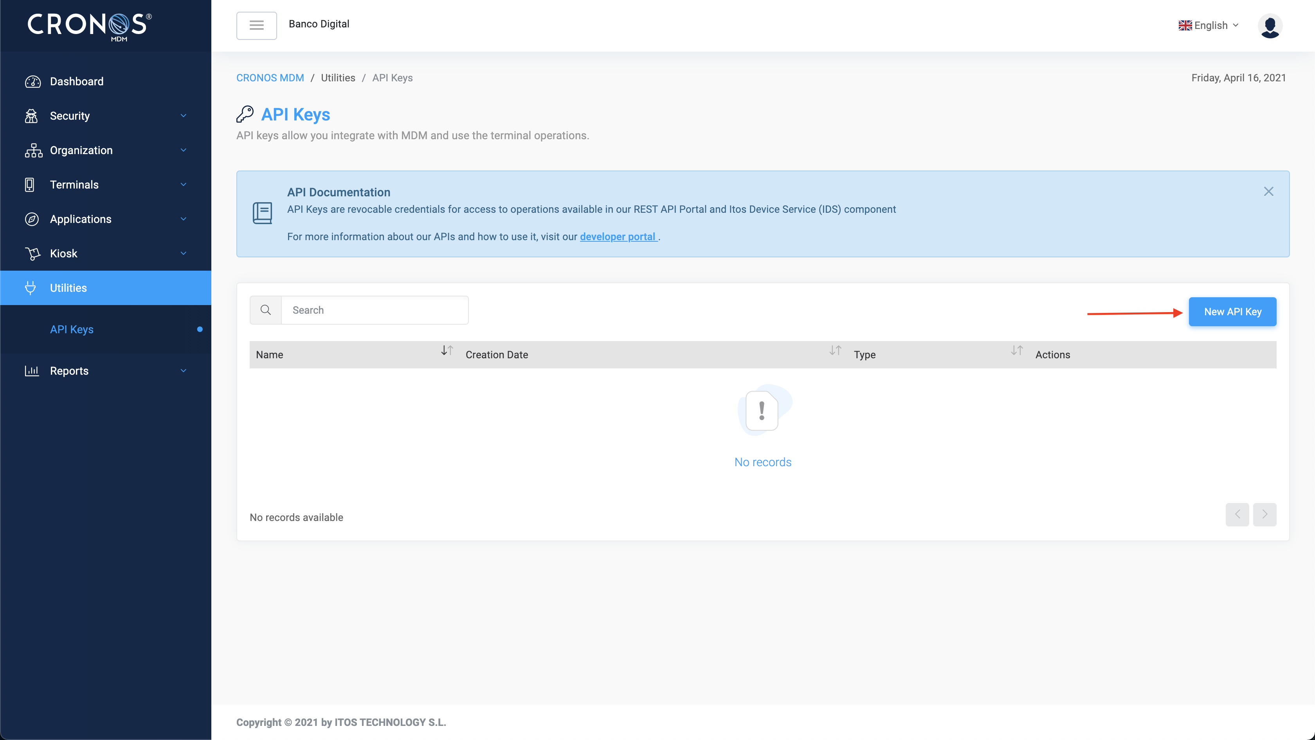
Task: Sort table by Type column arrows
Action: tap(1016, 350)
